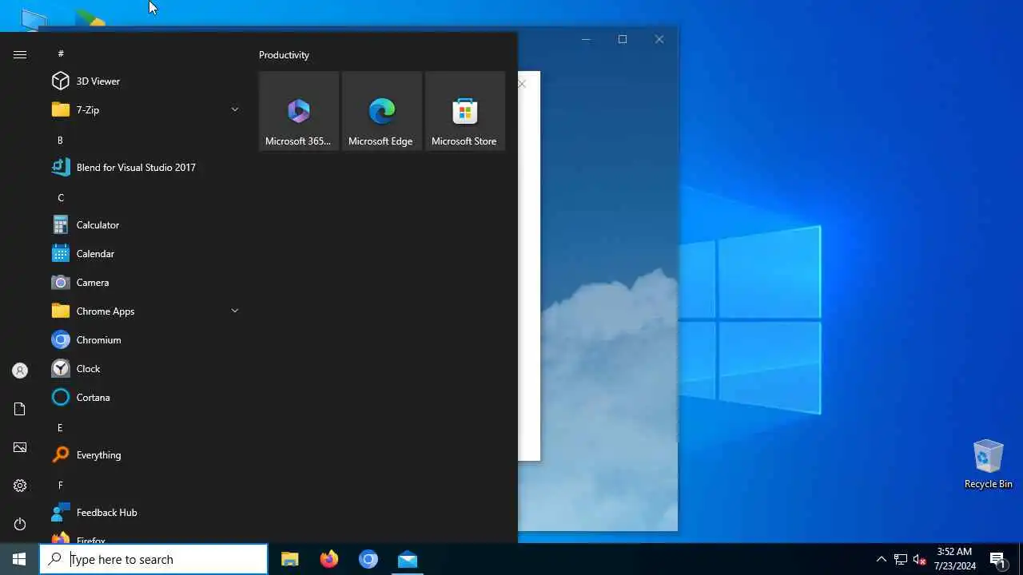This screenshot has height=575, width=1023.
Task: Click the Microsoft 365 tile
Action: click(299, 111)
